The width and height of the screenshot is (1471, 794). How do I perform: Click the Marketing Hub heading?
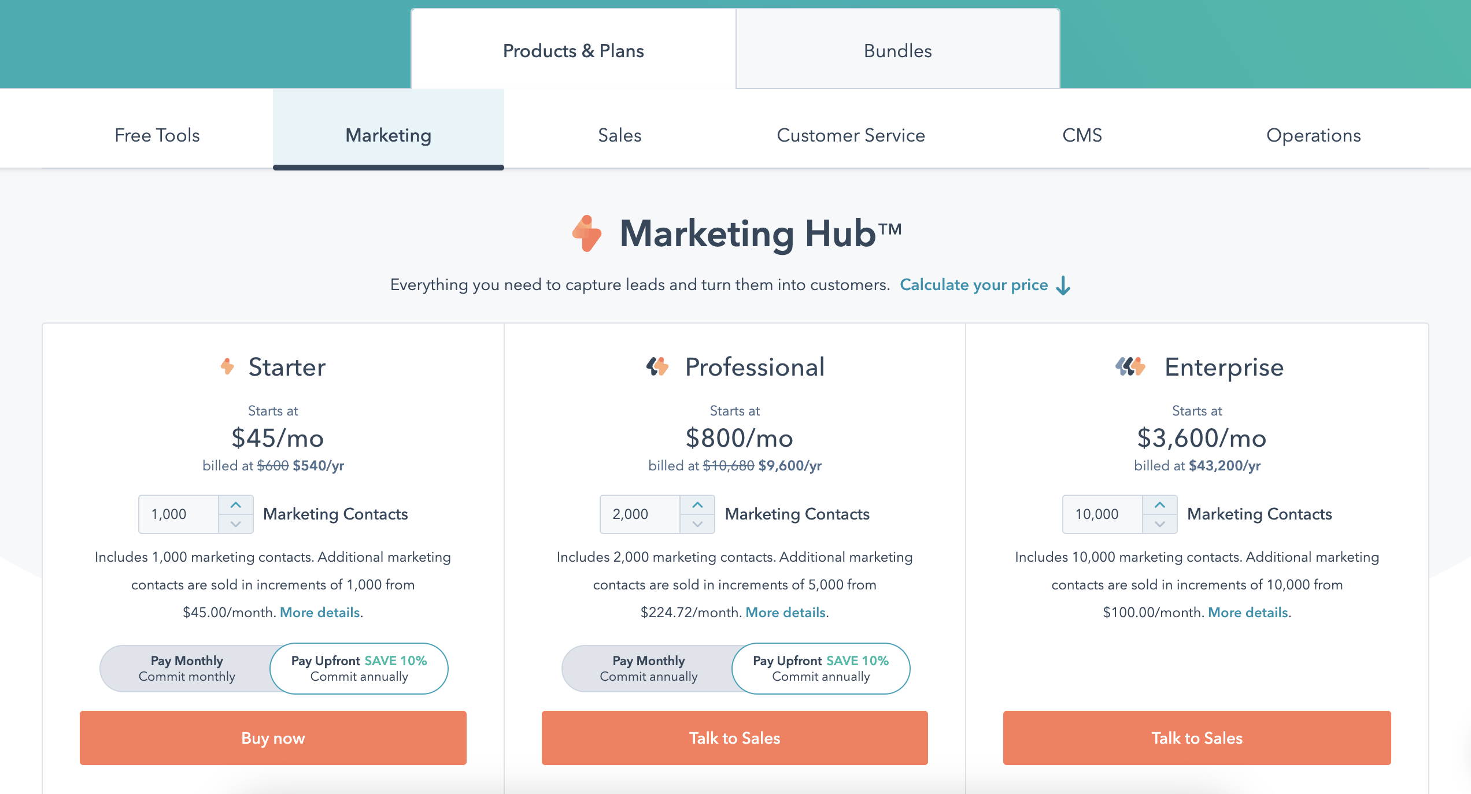pos(760,233)
